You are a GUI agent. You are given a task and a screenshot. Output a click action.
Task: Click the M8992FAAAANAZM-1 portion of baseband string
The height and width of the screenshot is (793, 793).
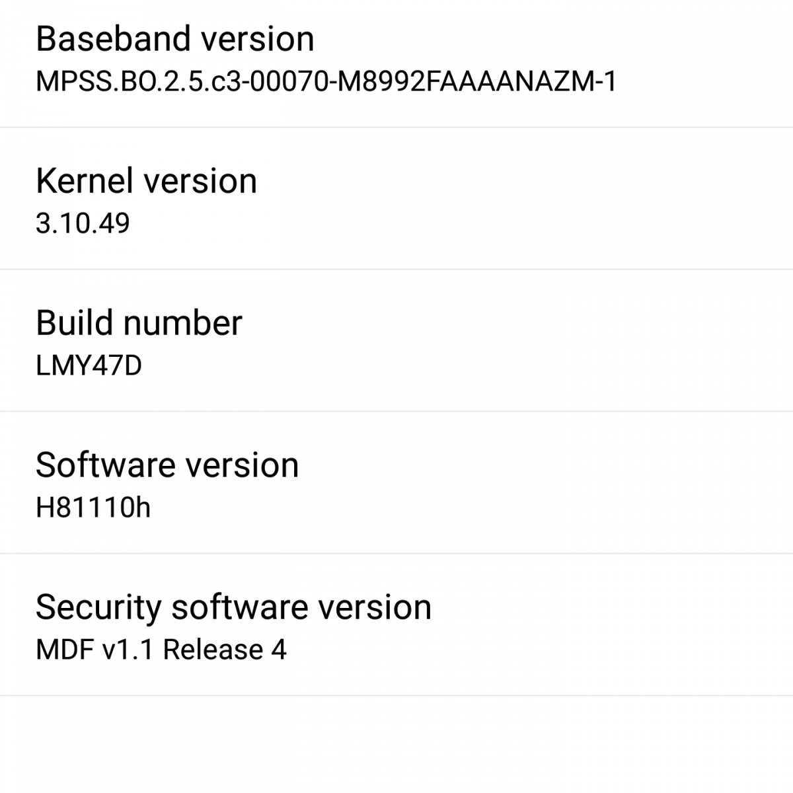click(477, 81)
